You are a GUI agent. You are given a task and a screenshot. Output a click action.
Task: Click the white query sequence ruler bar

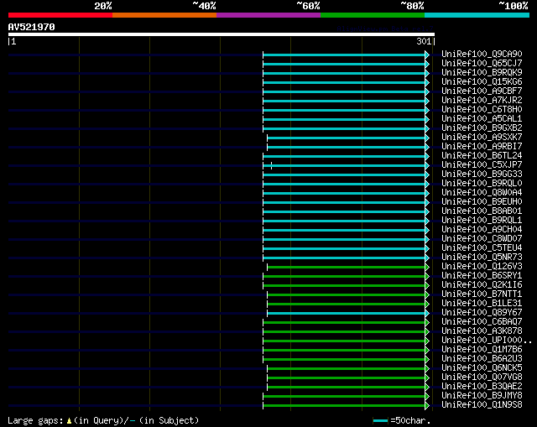[x=222, y=34]
